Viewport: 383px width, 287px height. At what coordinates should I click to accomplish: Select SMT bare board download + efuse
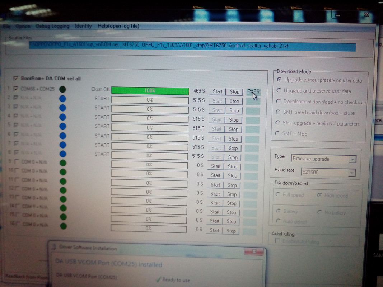278,112
